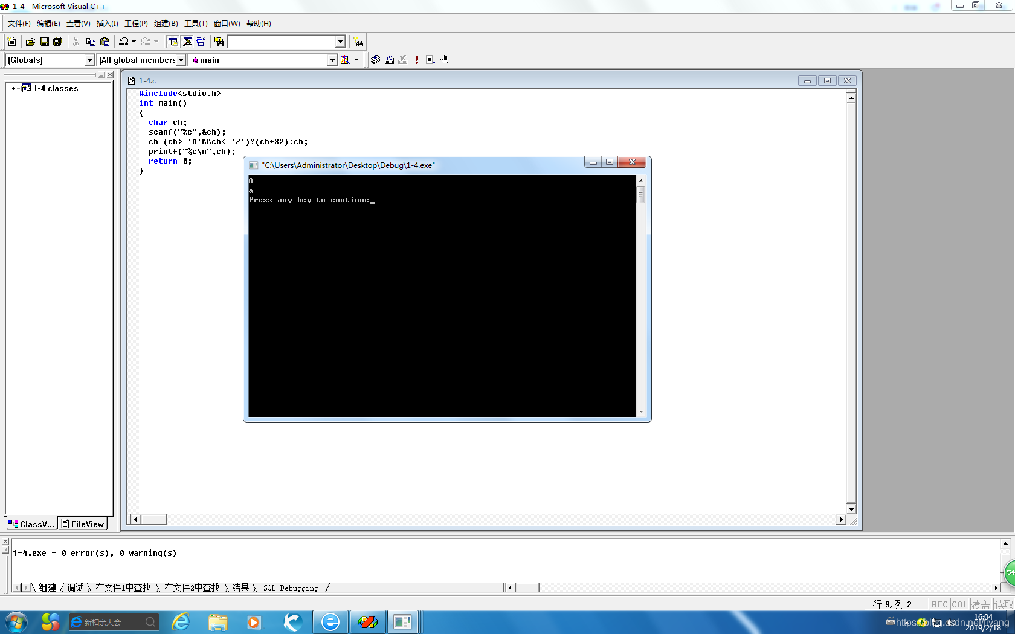Image resolution: width=1015 pixels, height=634 pixels.
Task: Click inside the Find text field
Action: tap(282, 42)
